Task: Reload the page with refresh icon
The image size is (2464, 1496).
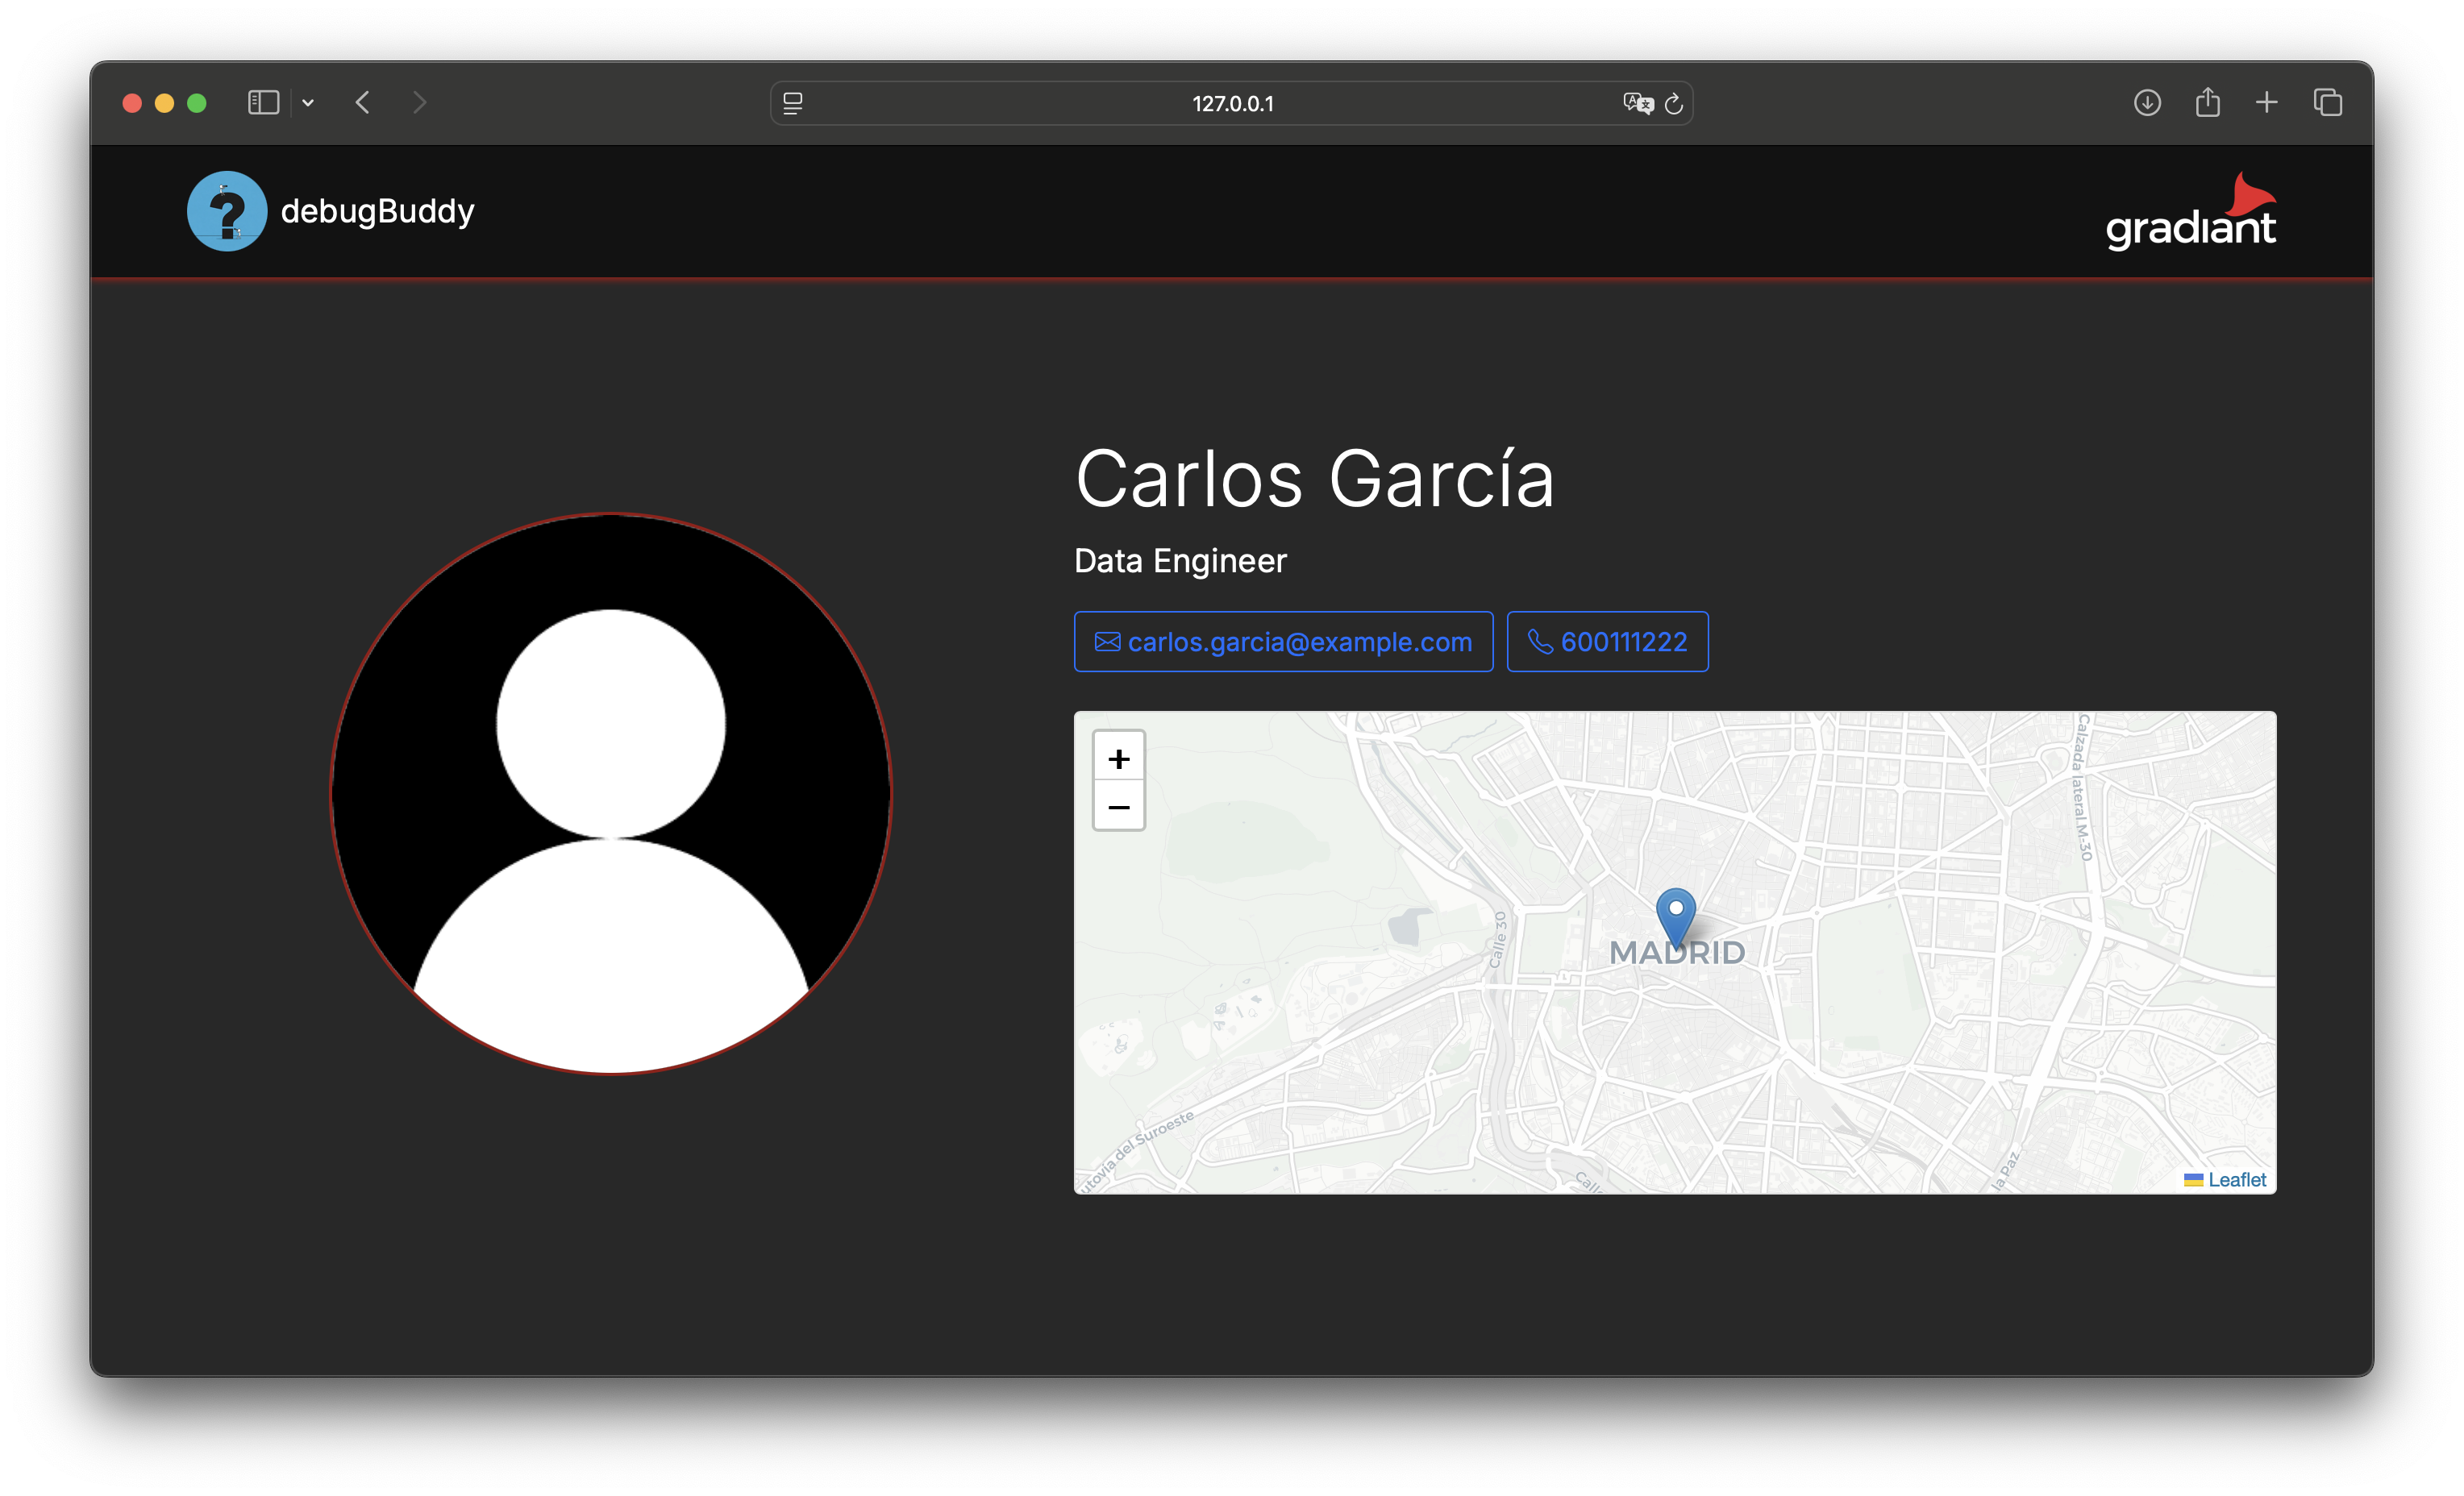Action: coord(1674,103)
